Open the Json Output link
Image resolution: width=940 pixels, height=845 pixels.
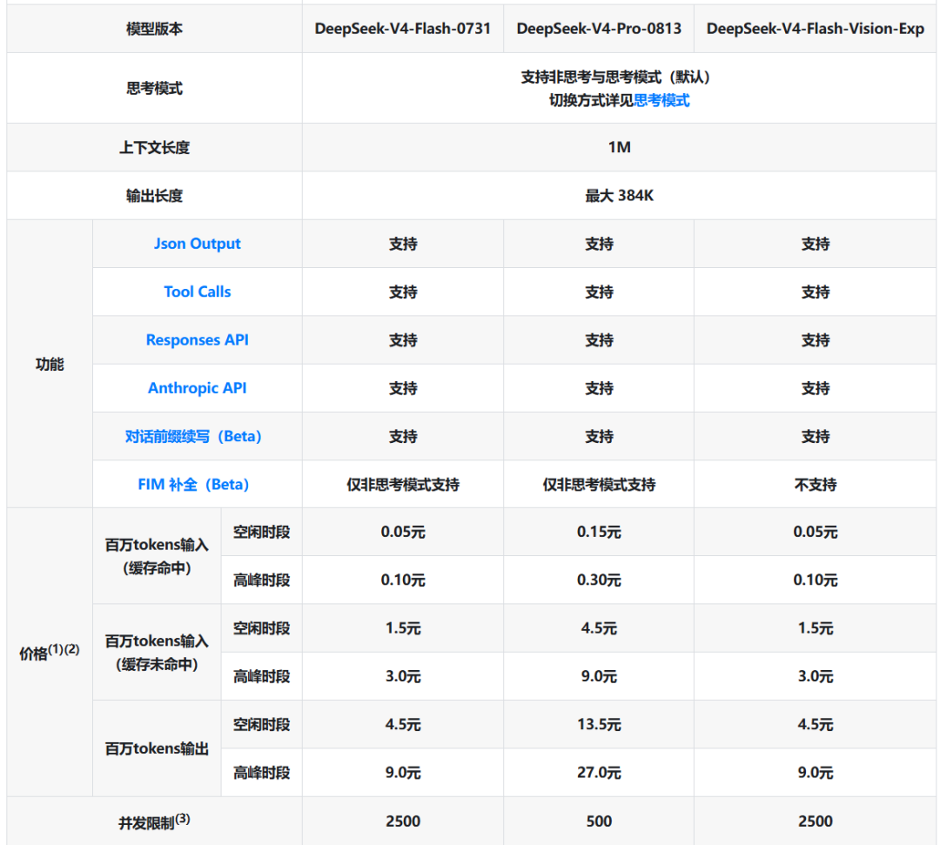click(198, 244)
